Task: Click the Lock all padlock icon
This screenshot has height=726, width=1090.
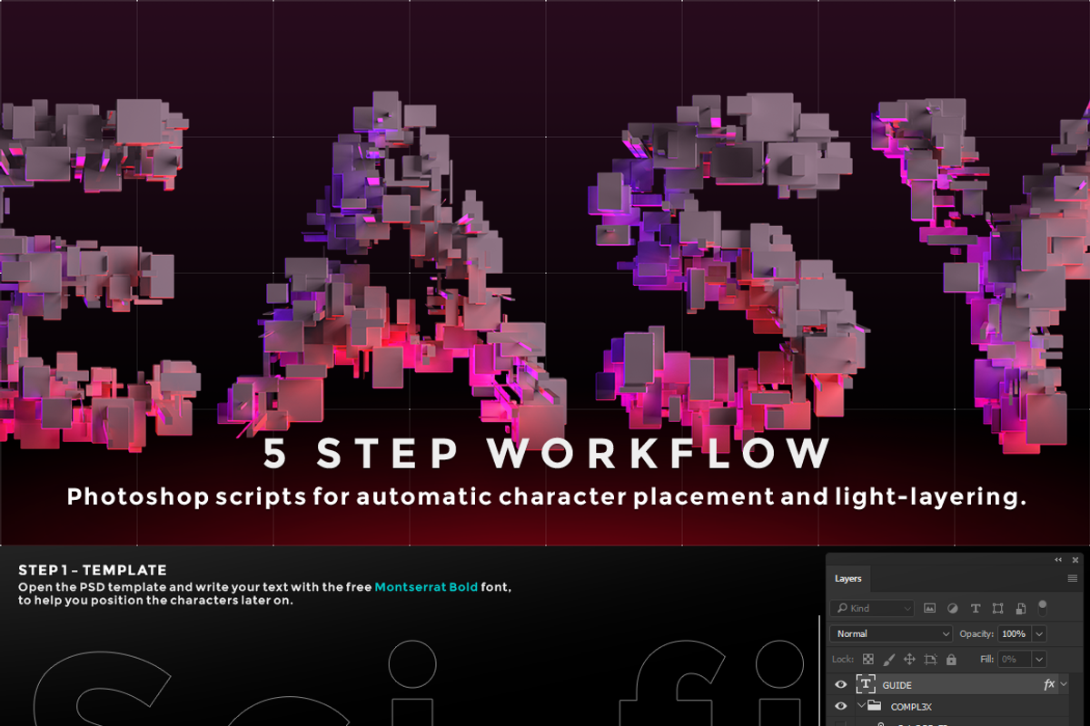Action: click(951, 660)
